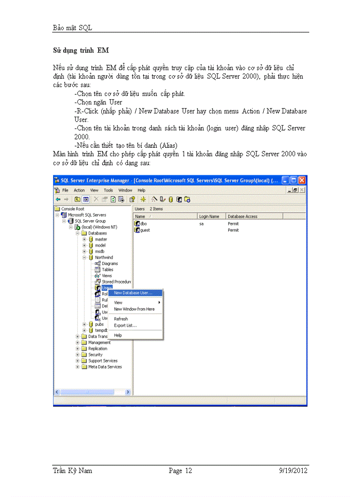Open the View submenu in context menu
This screenshot has height=497, width=361.
(x=118, y=303)
